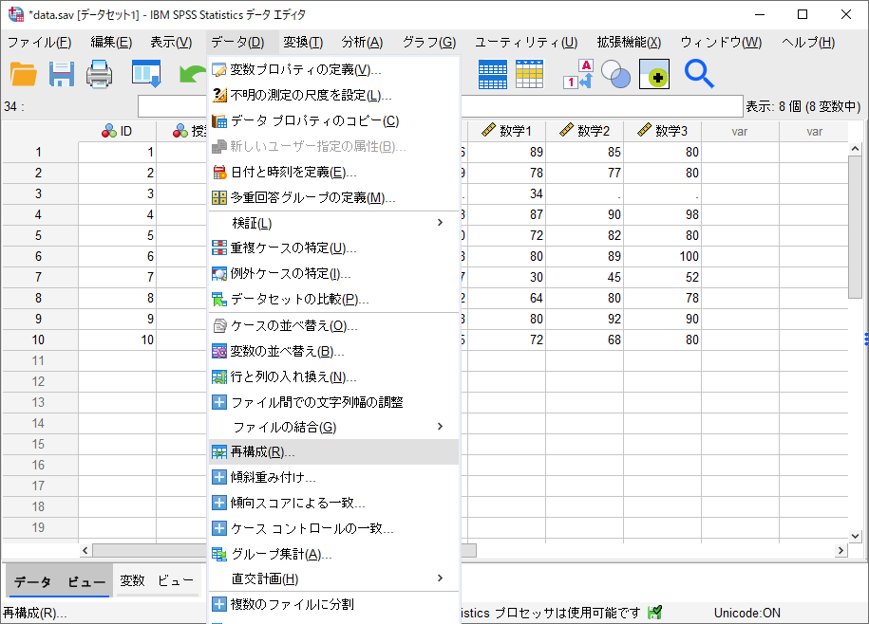Screen dimensions: 869x624
Task: Choose 不明の測定の尺度を設定(L) menu entry
Action: coord(333,95)
